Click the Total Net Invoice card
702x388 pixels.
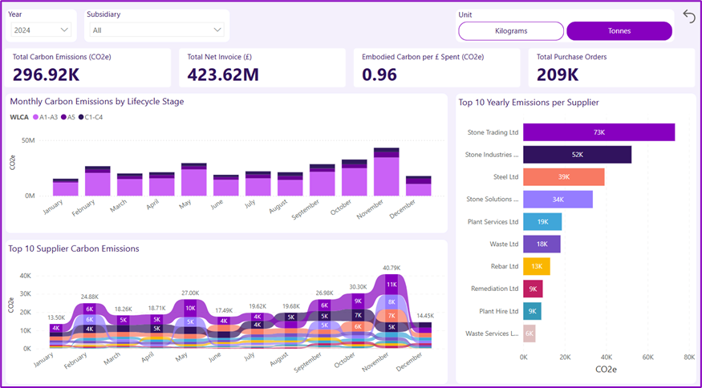(x=265, y=68)
